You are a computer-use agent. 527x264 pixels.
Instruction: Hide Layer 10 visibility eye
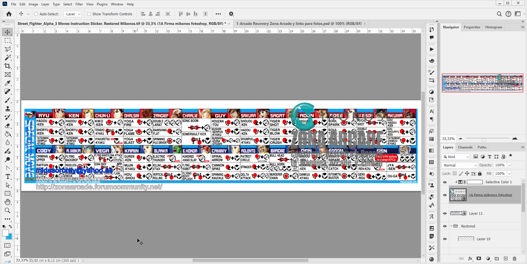point(445,239)
